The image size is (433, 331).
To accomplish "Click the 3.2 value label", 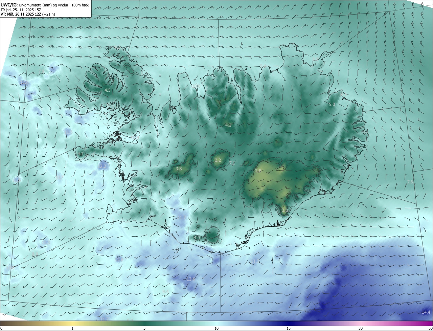I will (x=218, y=160).
